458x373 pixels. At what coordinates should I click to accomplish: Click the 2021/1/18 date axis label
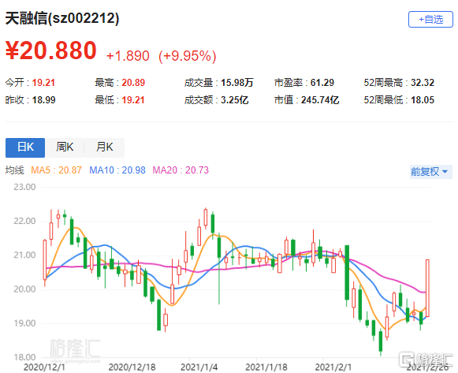point(266,367)
